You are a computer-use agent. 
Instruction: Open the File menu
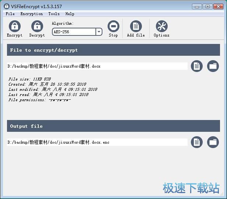click(x=10, y=14)
